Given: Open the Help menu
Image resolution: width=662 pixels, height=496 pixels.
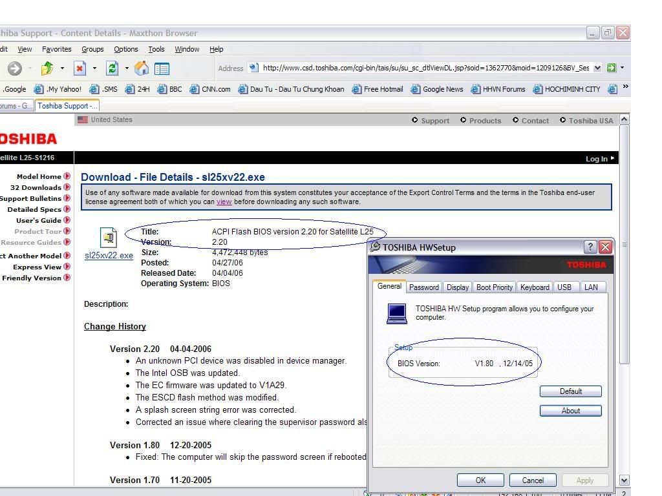Looking at the screenshot, I should (x=216, y=49).
